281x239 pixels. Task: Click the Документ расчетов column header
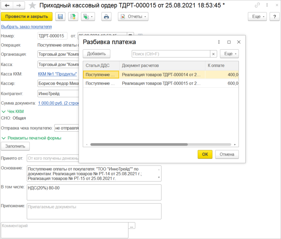162,66
